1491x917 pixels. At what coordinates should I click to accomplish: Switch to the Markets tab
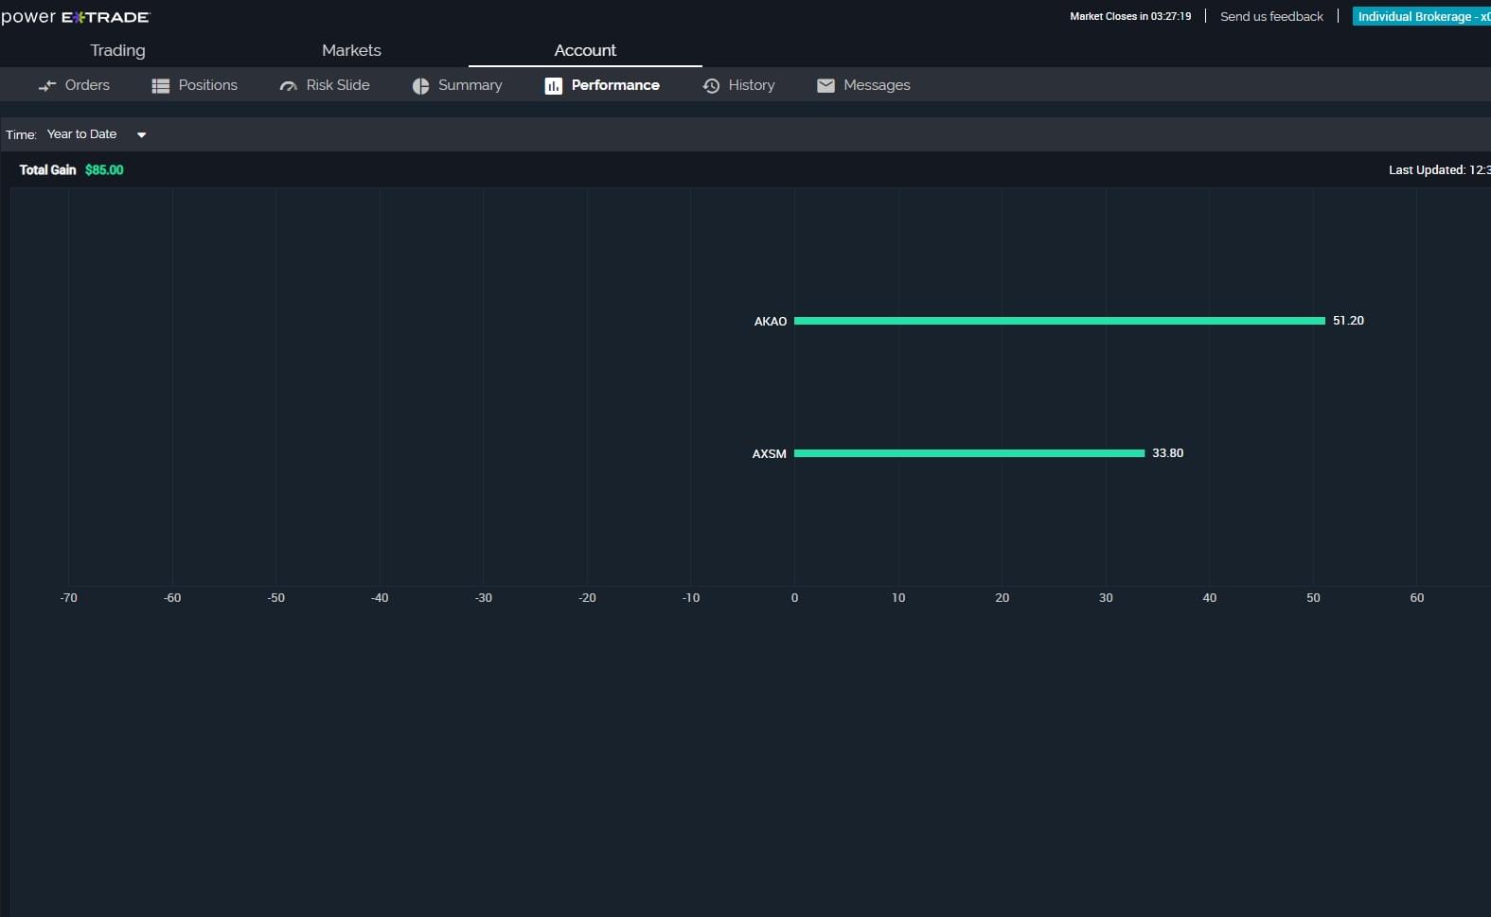point(351,50)
